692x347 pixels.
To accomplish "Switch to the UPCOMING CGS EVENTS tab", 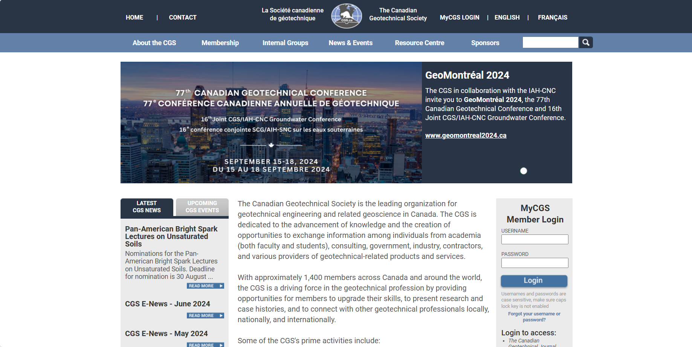I will pos(202,207).
